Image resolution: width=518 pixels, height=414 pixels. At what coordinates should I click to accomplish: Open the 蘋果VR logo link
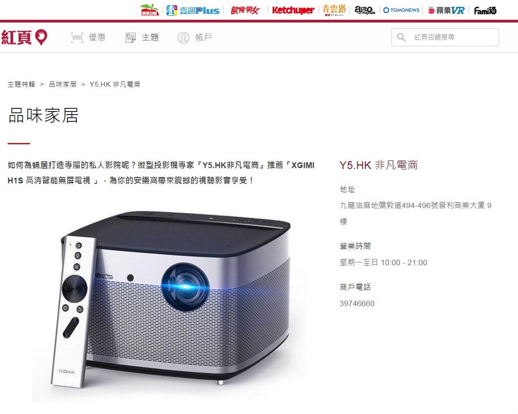coord(446,11)
